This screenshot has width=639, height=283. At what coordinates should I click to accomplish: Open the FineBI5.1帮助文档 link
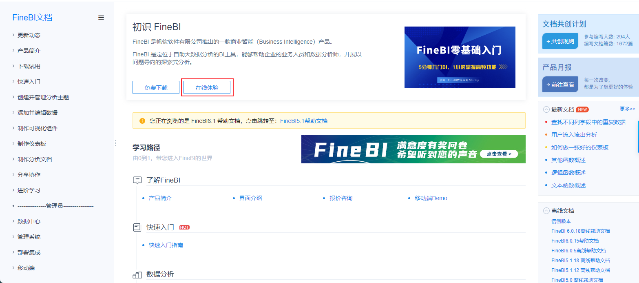click(304, 121)
